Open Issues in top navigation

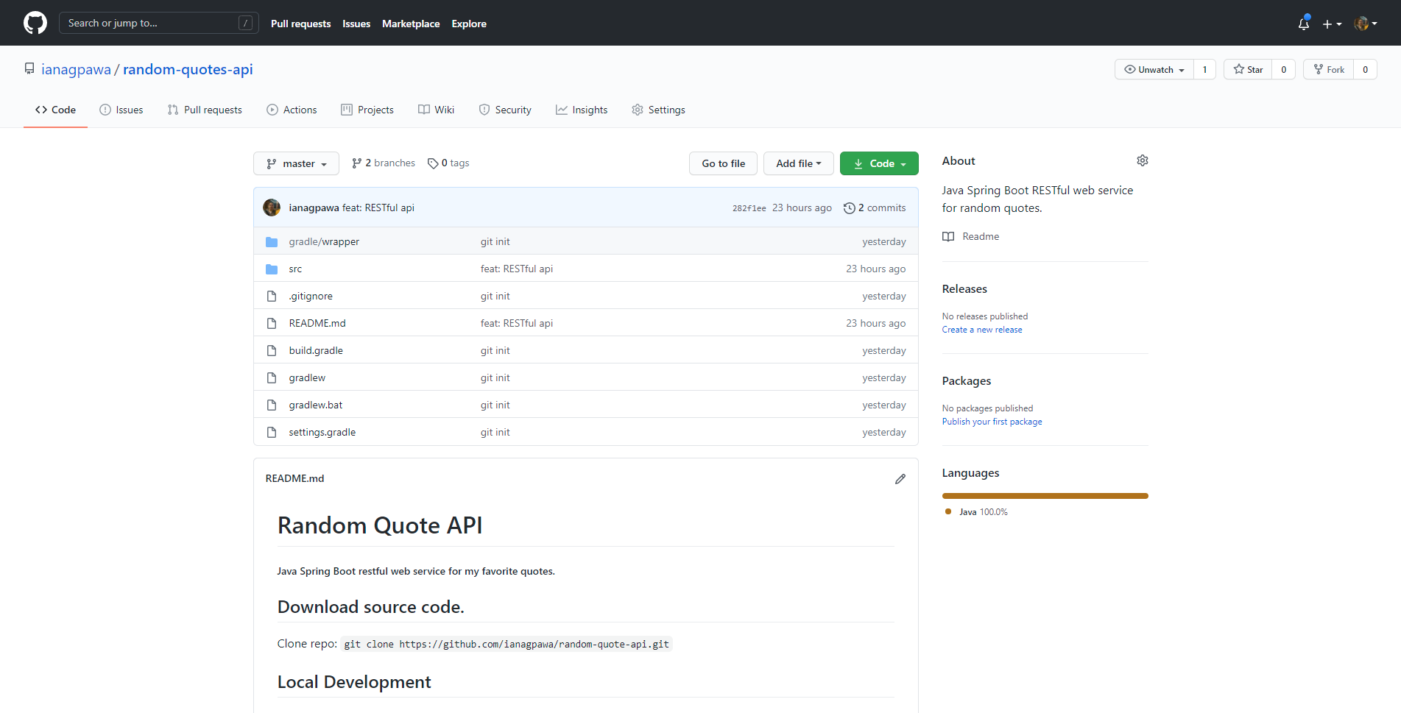(x=356, y=24)
